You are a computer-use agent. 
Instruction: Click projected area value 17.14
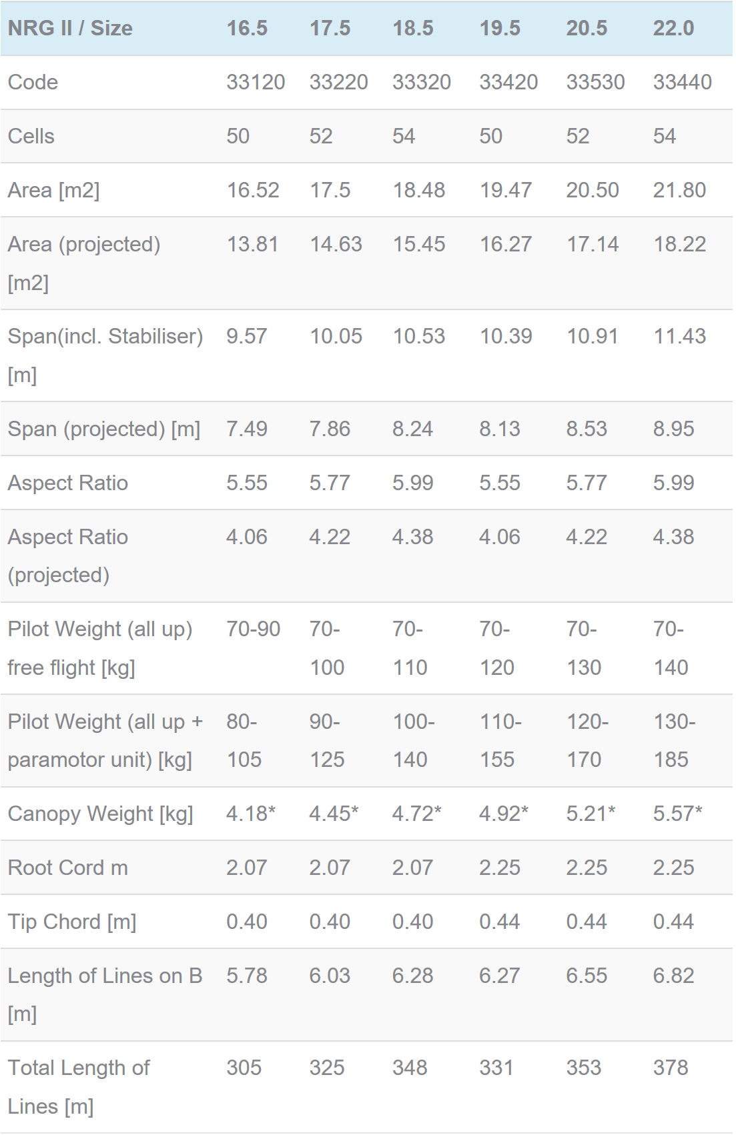pos(593,244)
